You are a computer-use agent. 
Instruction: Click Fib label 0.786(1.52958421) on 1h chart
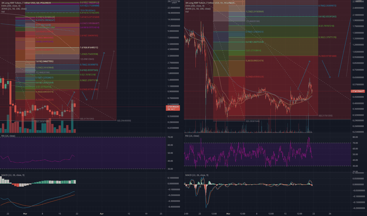coord(255,32)
